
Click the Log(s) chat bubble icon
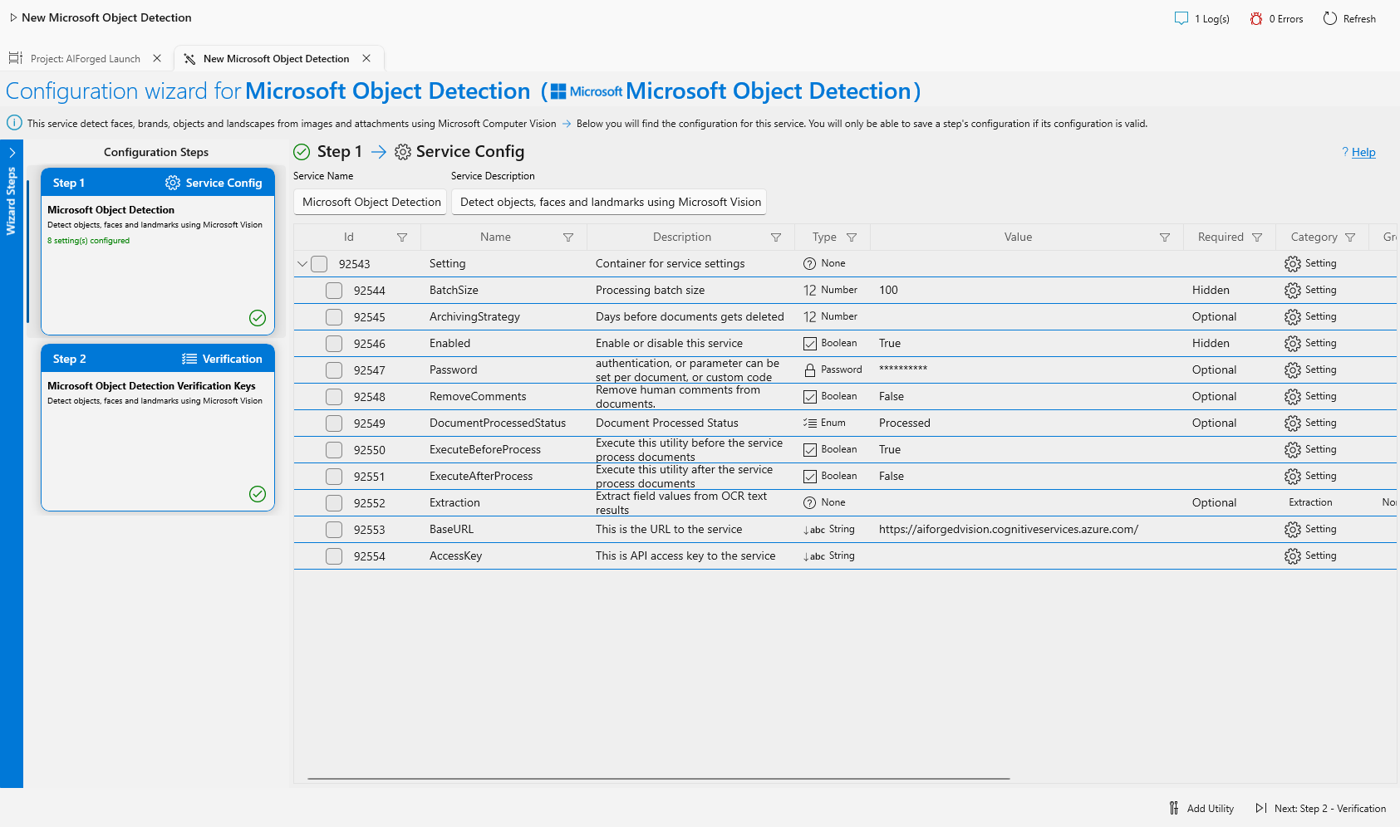click(1181, 18)
